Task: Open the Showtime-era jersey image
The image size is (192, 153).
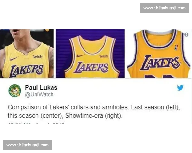Action: [x=159, y=54]
